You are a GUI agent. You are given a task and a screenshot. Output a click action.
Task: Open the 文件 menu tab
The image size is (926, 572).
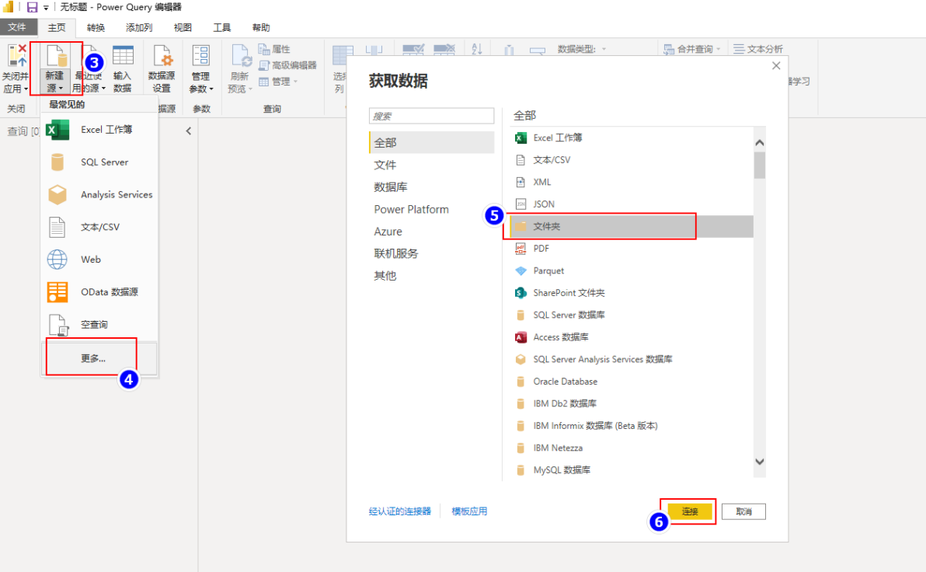[x=17, y=27]
